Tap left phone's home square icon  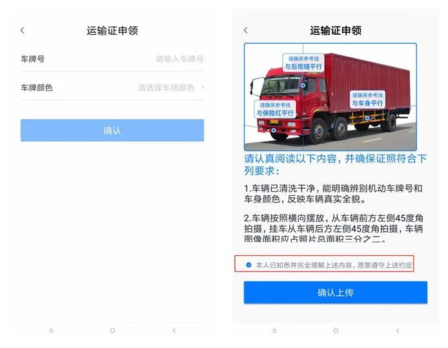point(112,331)
